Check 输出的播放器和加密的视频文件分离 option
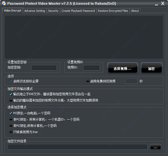The image size is (168, 156). 11,100
